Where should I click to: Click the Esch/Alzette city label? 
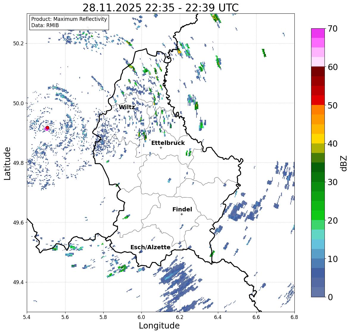point(150,247)
